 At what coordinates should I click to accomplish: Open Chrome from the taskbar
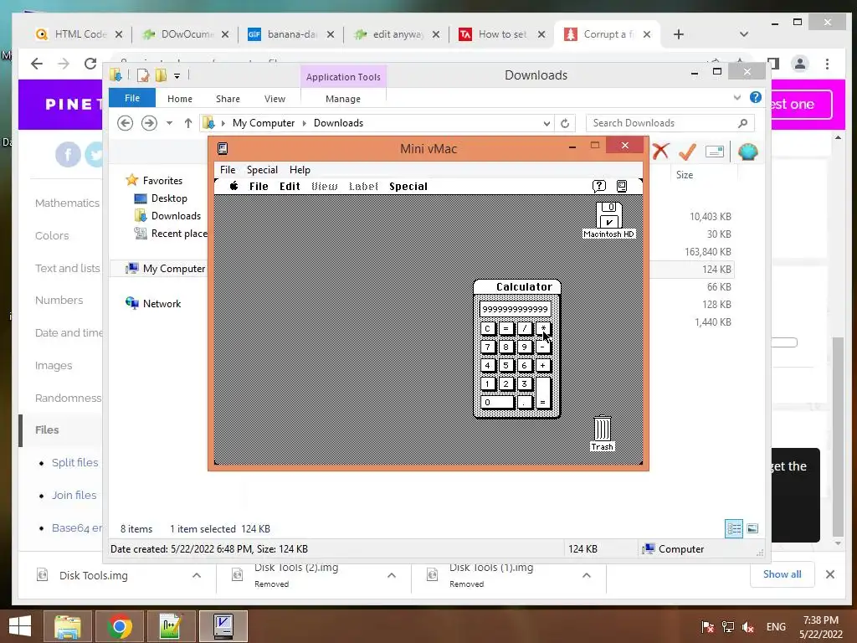pyautogui.click(x=119, y=626)
